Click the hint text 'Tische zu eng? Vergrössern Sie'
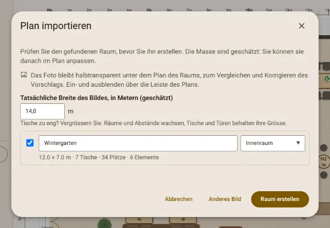Screen dimensions: 330x228 coord(61,123)
